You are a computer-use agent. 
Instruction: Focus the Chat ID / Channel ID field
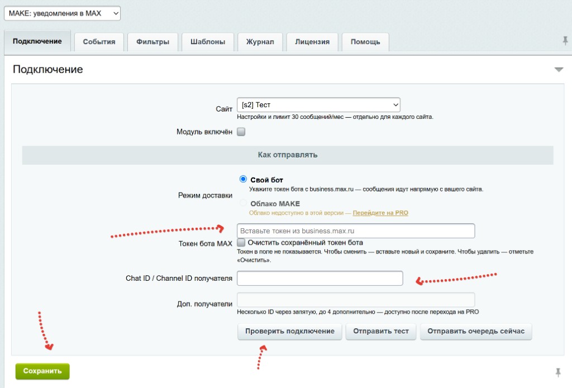320,278
